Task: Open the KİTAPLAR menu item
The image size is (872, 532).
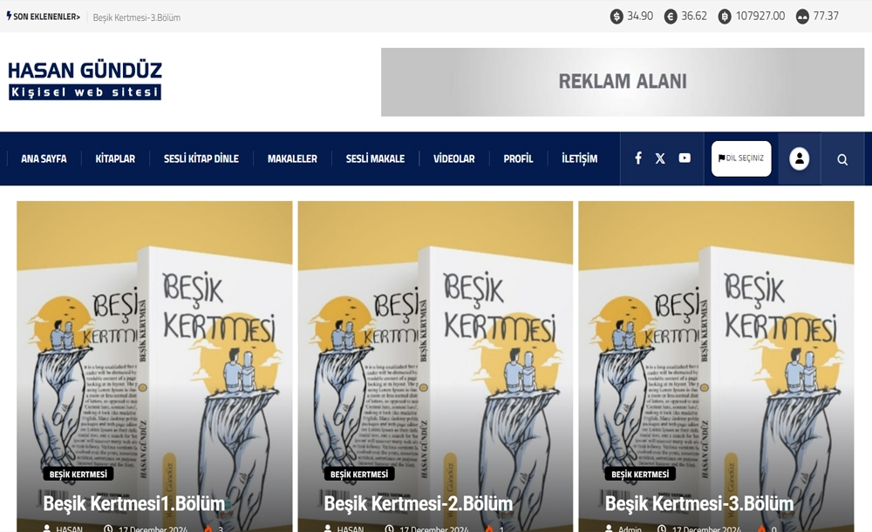Action: tap(115, 158)
